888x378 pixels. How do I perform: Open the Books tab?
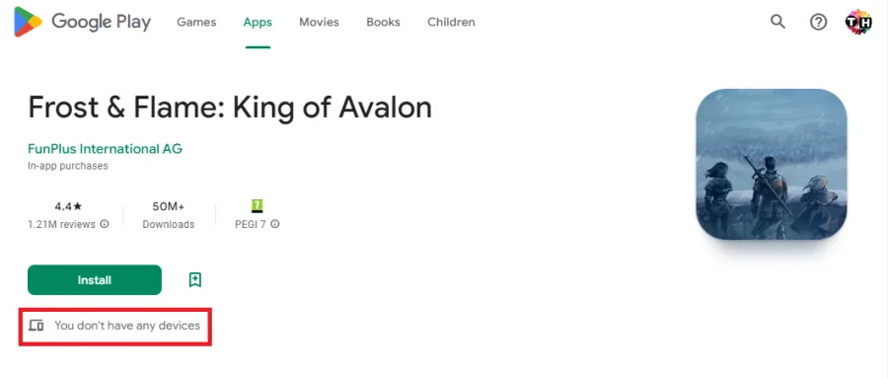tap(383, 22)
